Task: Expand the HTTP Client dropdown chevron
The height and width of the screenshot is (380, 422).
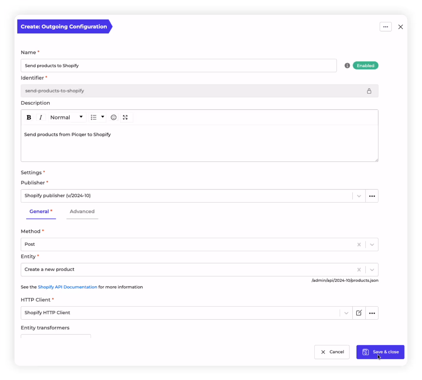Action: (x=346, y=313)
